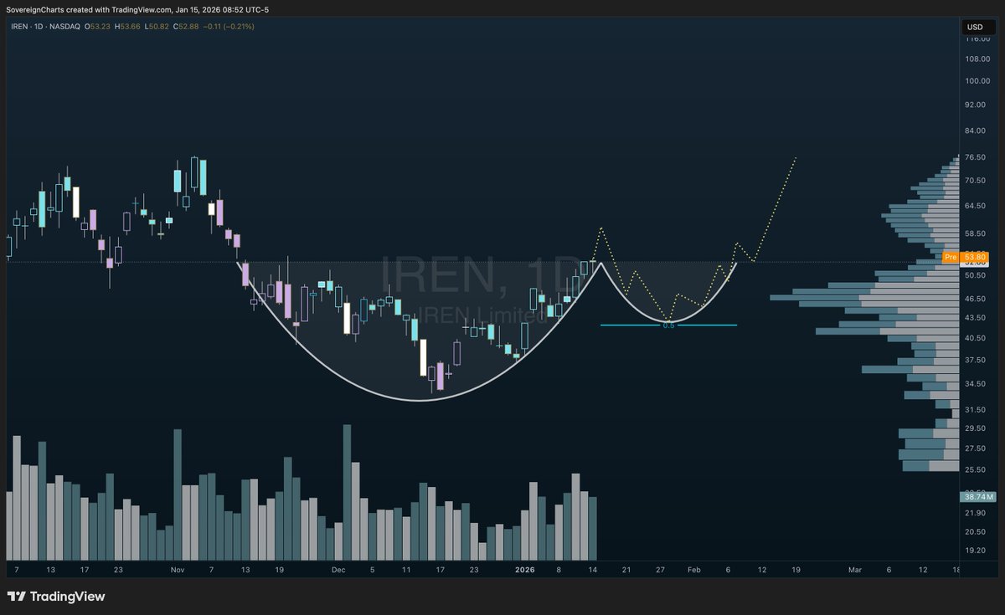Click the USD currency label top-right
Screen dimensions: 1005x615
pyautogui.click(x=976, y=27)
